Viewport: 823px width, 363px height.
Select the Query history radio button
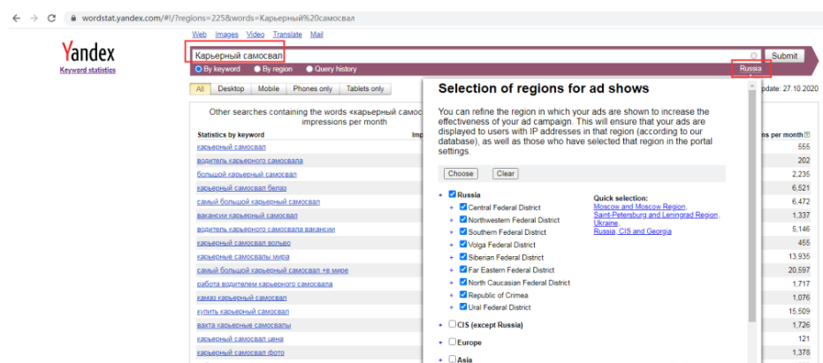tap(309, 69)
